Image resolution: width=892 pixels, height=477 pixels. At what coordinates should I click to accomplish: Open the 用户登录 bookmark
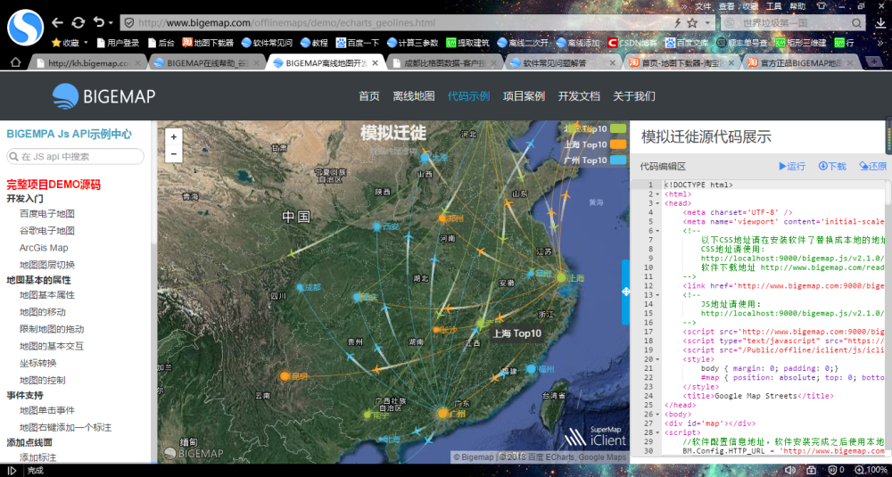tap(118, 43)
